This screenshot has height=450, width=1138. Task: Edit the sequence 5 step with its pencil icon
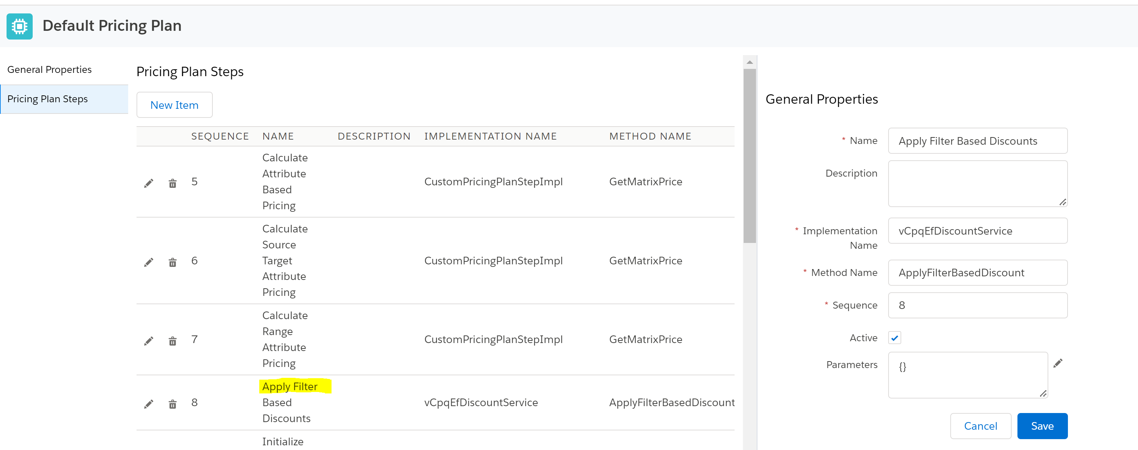tap(149, 183)
